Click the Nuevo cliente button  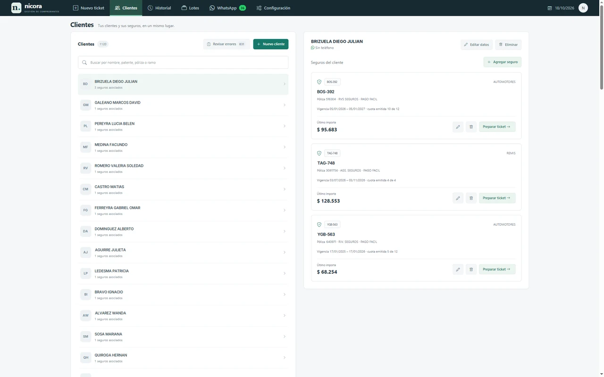coord(271,44)
